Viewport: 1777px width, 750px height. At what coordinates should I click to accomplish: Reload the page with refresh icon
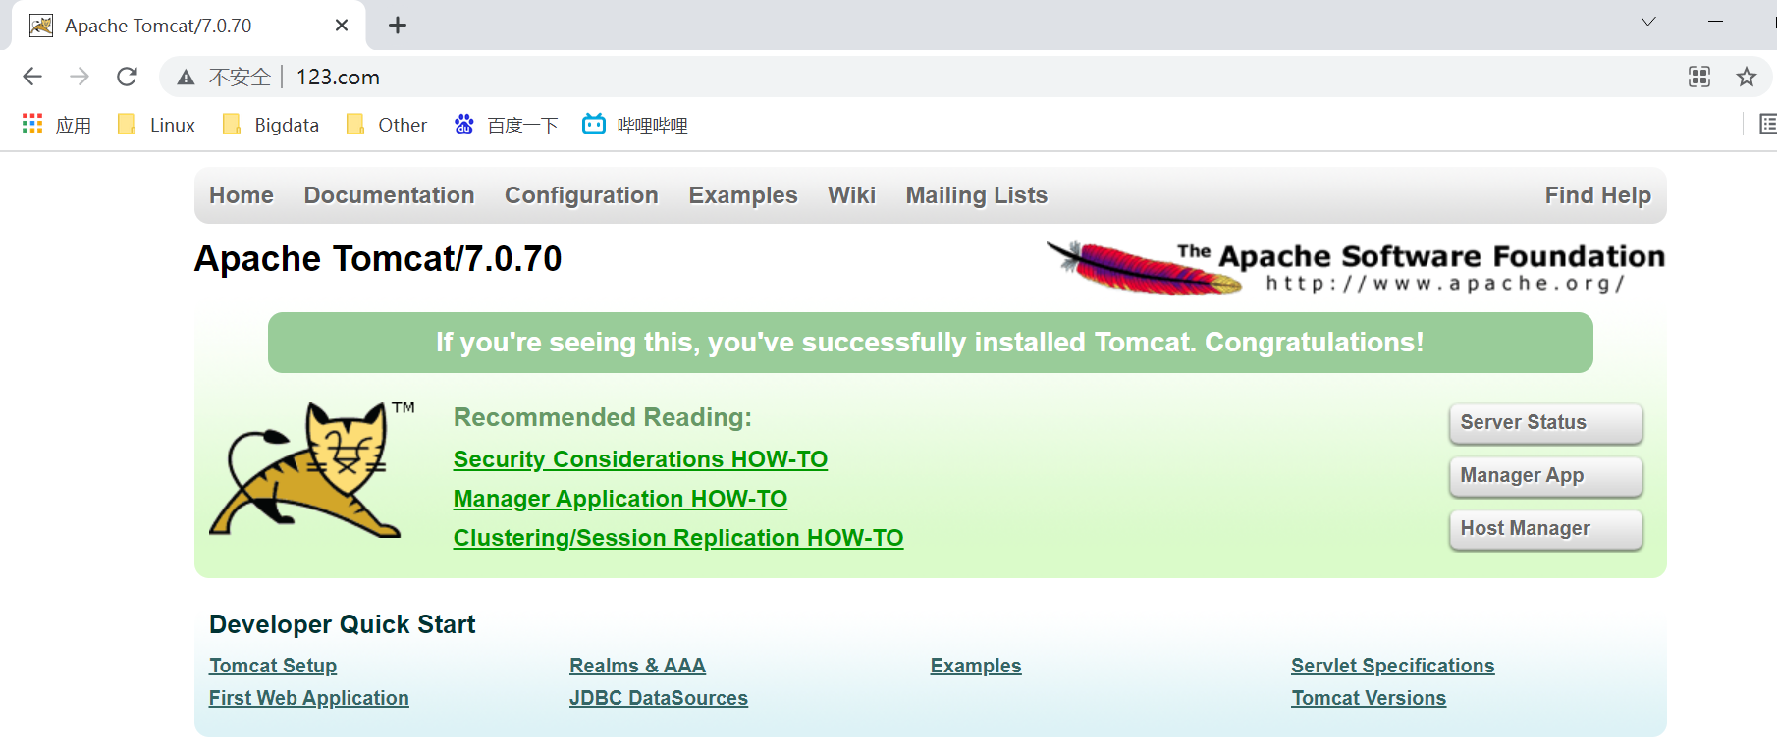tap(127, 77)
